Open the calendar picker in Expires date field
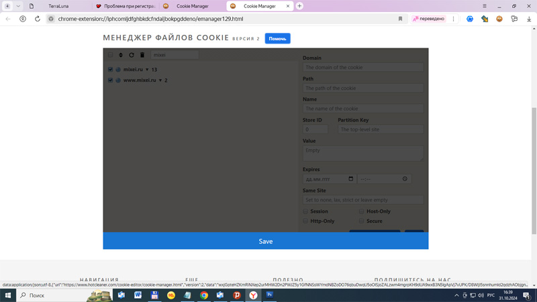Image resolution: width=537 pixels, height=302 pixels. (350, 179)
